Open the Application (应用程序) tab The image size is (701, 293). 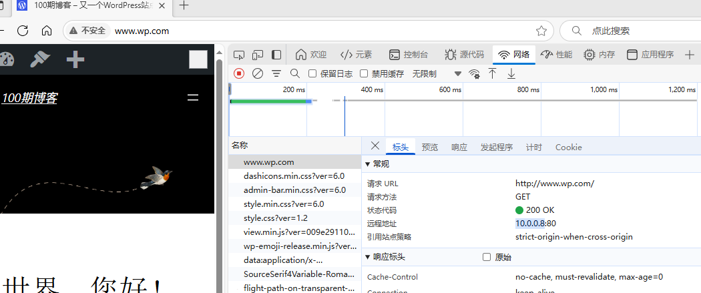[x=650, y=55]
